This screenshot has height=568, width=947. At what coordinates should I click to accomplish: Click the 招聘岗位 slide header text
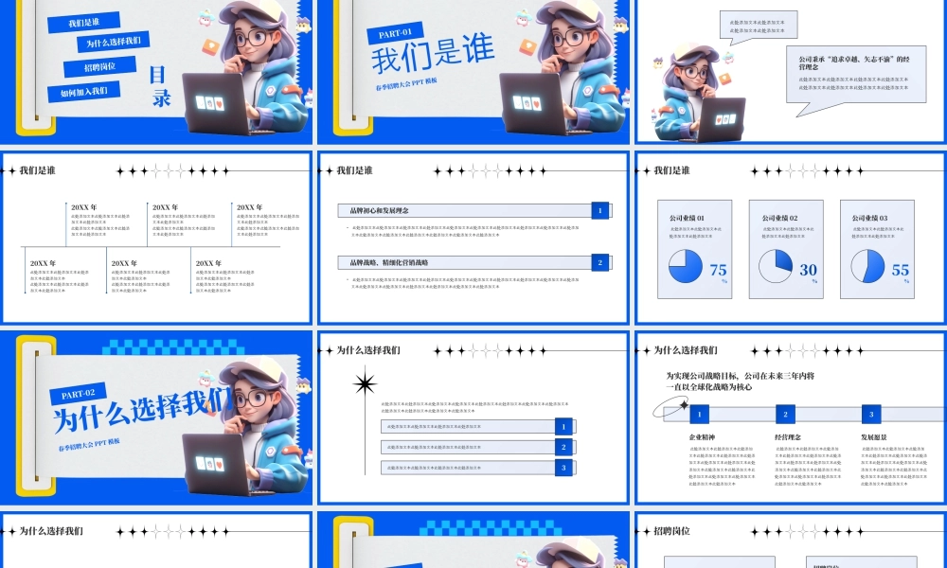671,531
